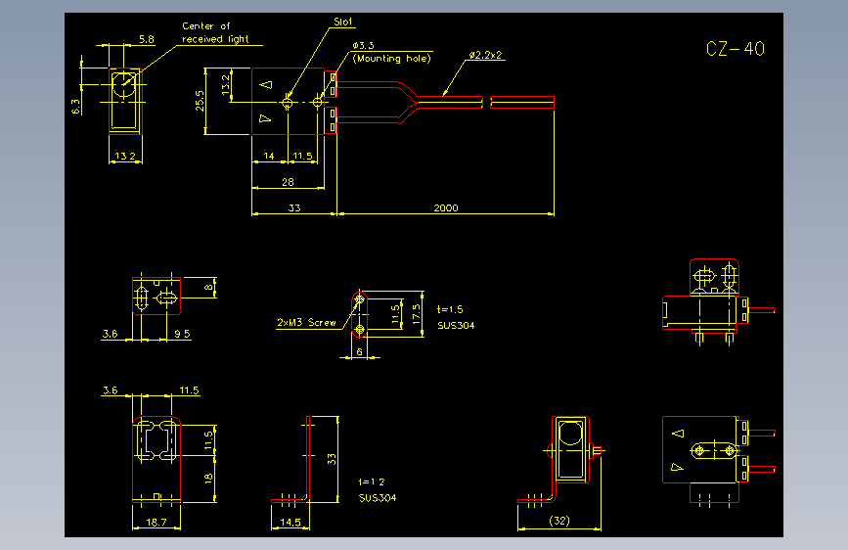
Task: Click the 18 vertical dimension
Action: [208, 479]
